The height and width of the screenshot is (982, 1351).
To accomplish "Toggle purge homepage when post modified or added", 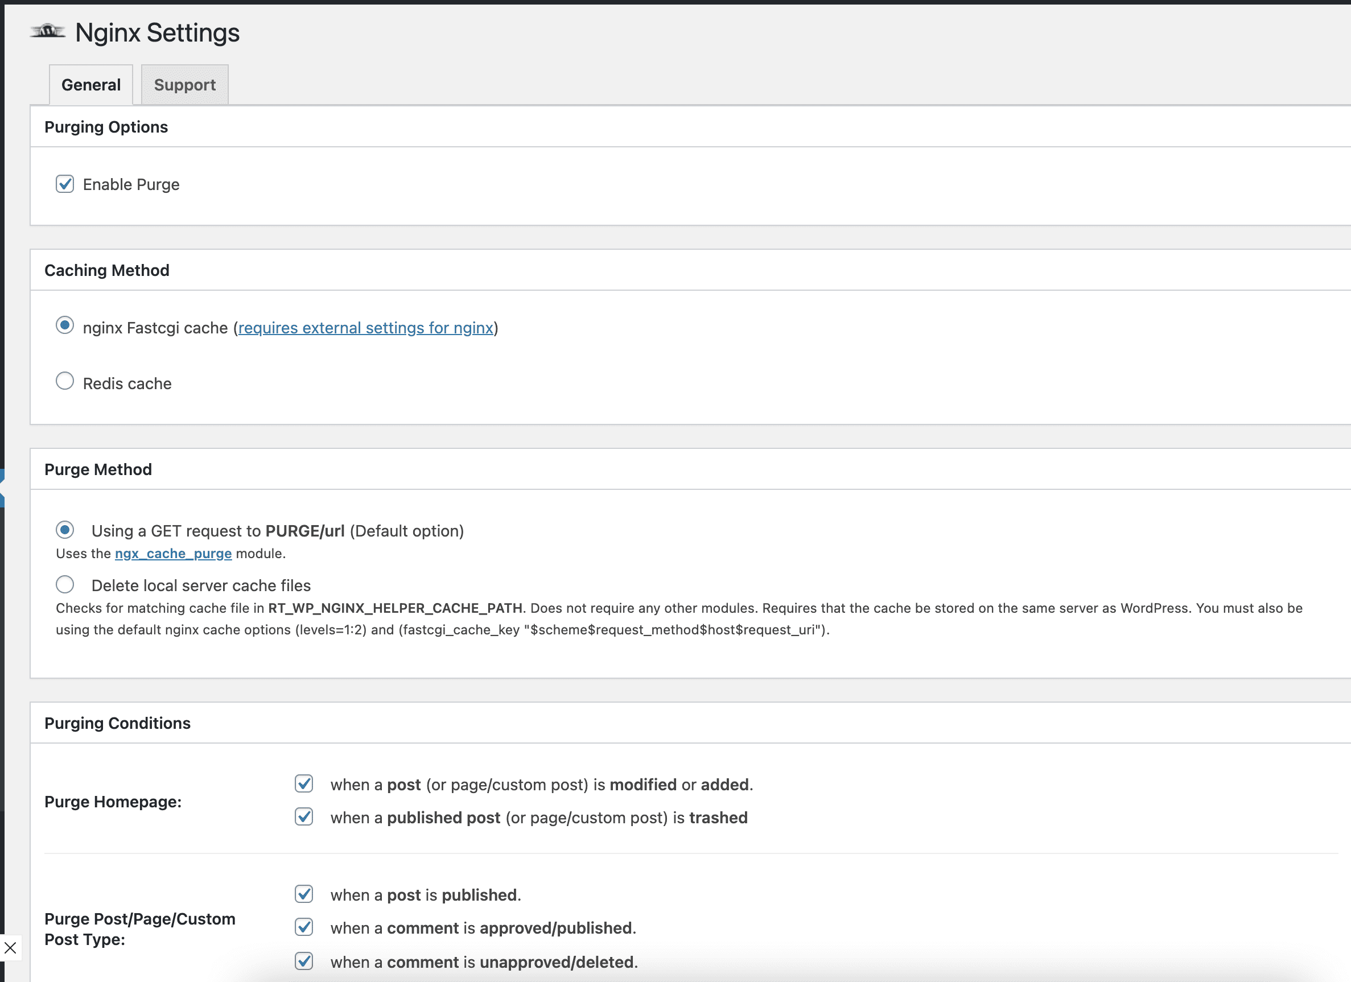I will (304, 783).
